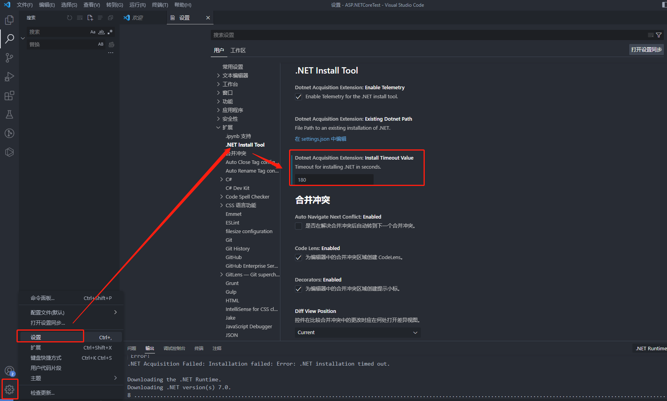Open the Testing flask icon
The height and width of the screenshot is (401, 667).
pos(9,114)
